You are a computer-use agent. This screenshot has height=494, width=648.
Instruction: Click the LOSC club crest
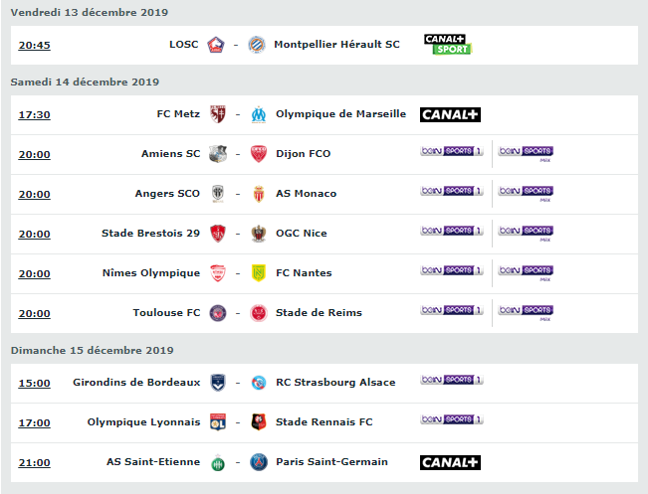coord(216,45)
